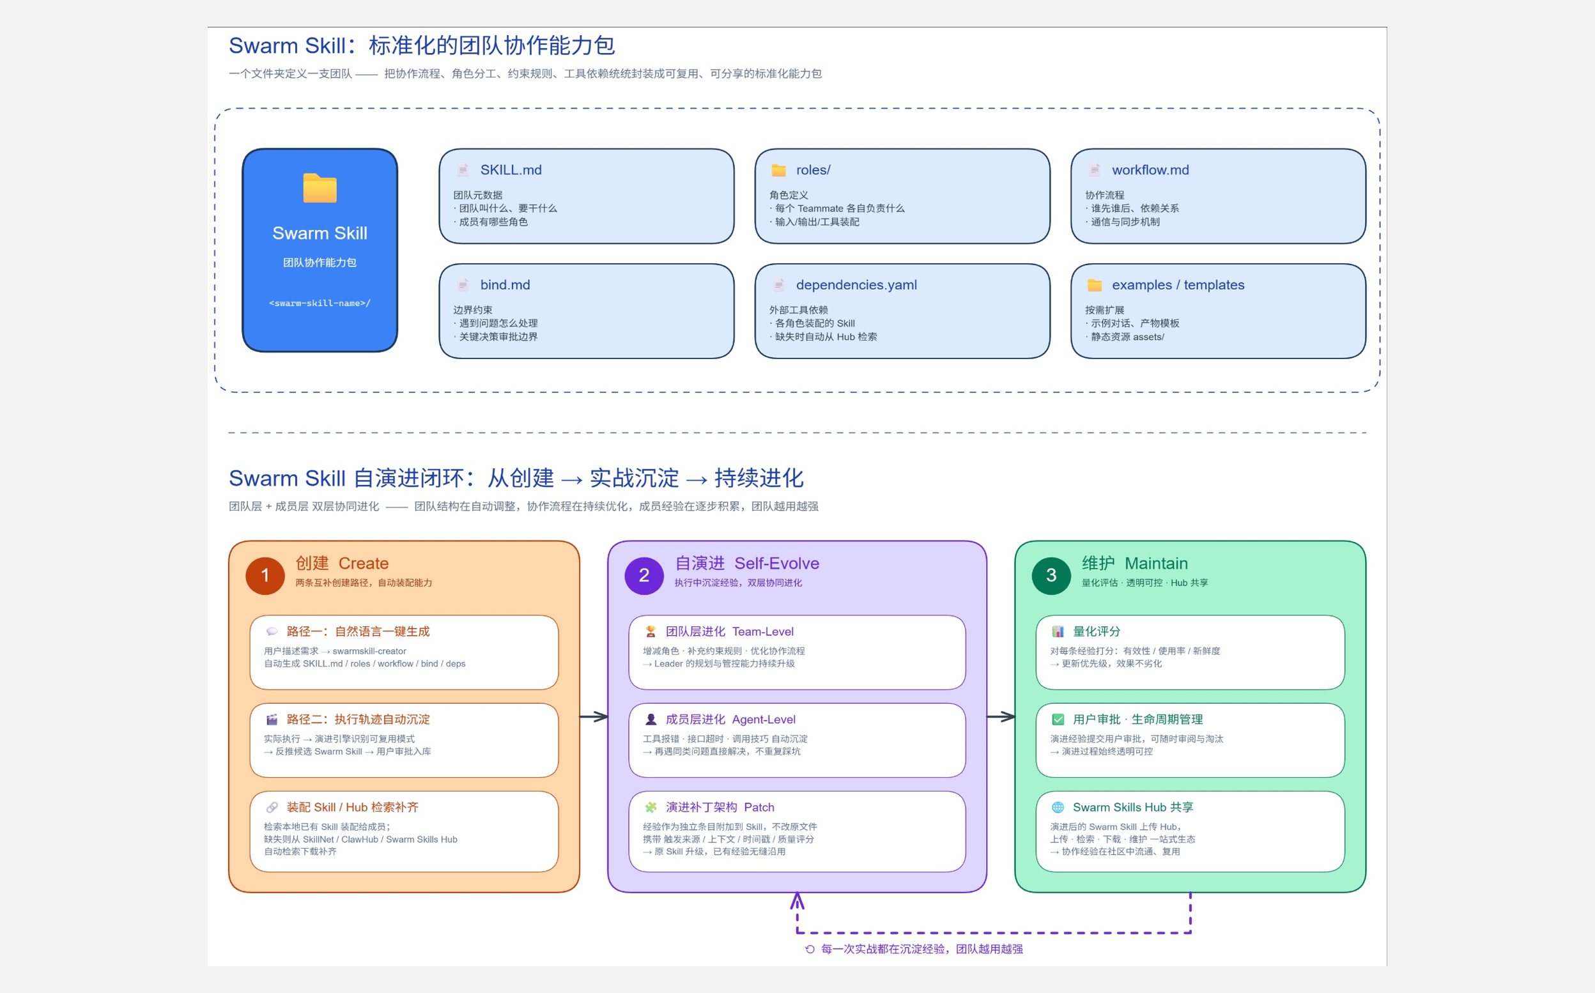Click the workflow.md document icon
Screen dimensions: 1595x993
1095,170
